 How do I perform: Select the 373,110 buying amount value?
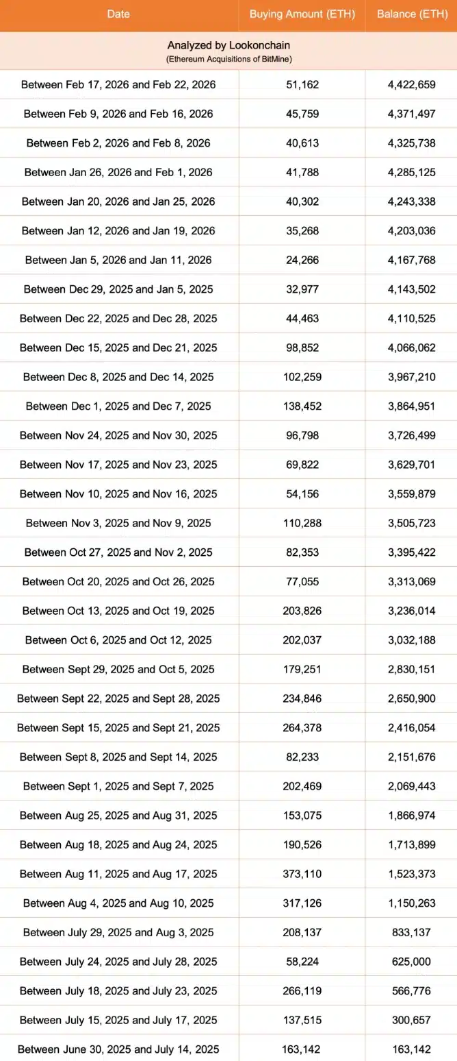tap(302, 874)
